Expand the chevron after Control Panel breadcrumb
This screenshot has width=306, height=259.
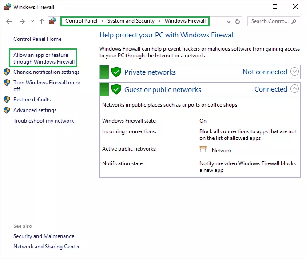102,21
